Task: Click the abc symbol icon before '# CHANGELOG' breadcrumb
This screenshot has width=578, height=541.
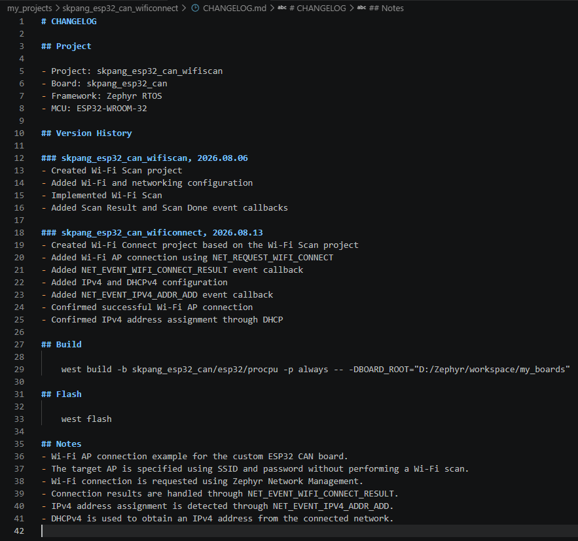Action: pyautogui.click(x=282, y=8)
